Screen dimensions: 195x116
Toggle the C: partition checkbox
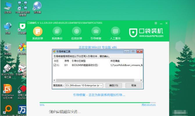pos(55,65)
